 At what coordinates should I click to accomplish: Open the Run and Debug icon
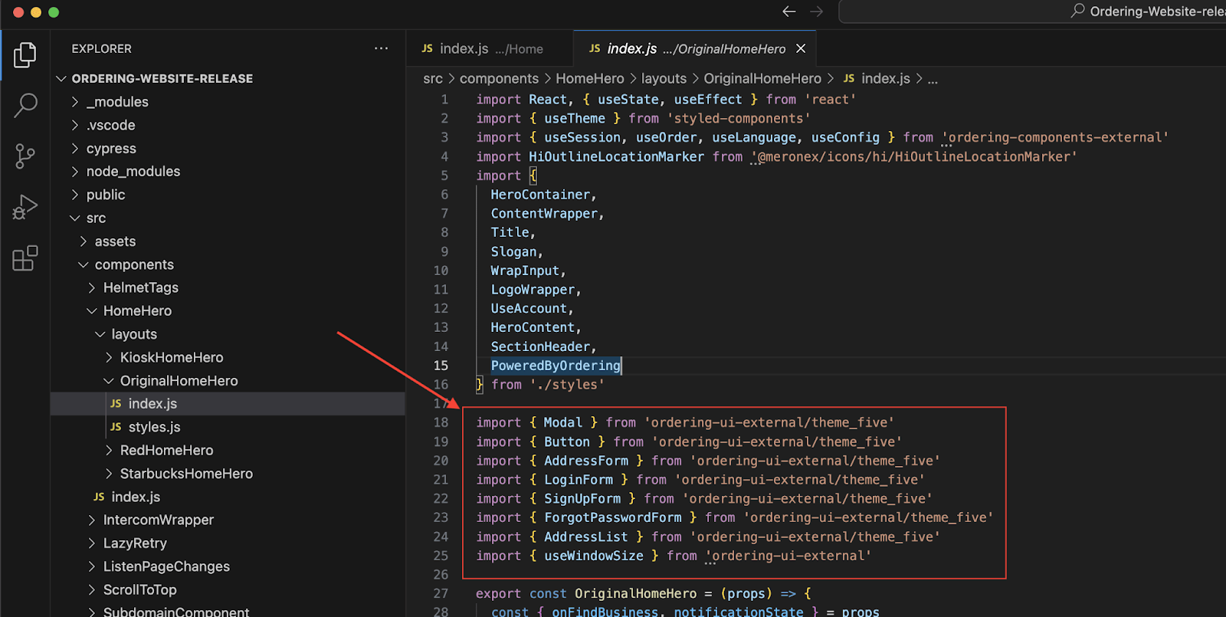tap(25, 207)
